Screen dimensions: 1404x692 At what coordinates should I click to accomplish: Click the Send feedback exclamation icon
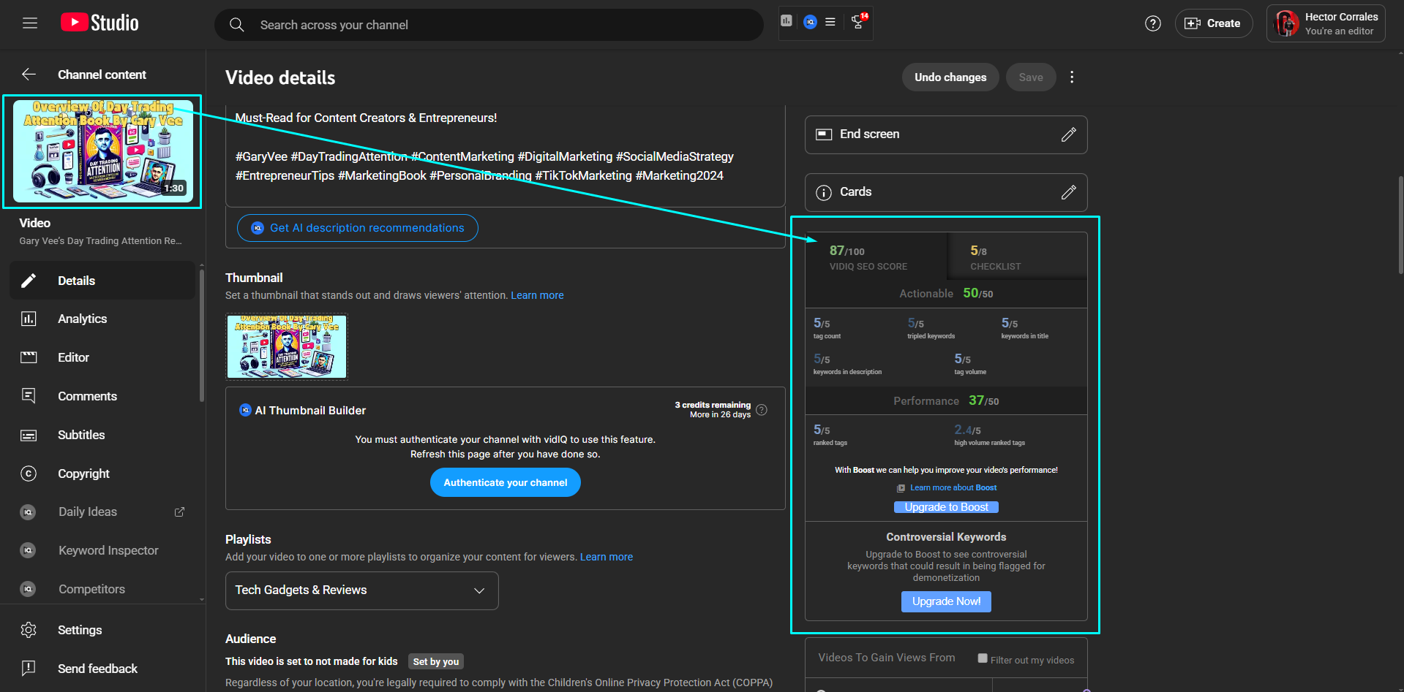pos(29,668)
